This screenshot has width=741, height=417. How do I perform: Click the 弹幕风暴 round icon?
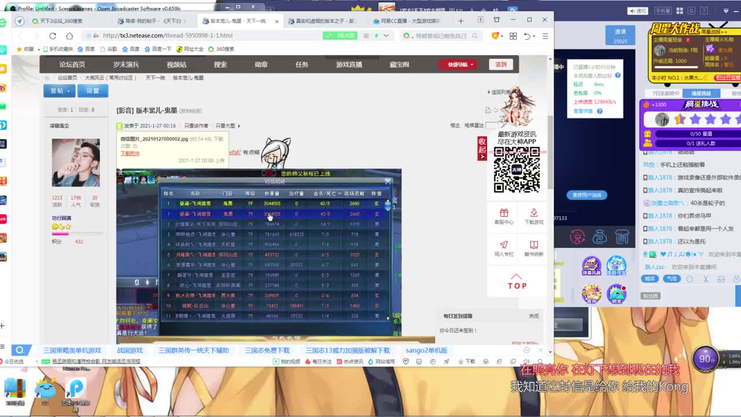(591, 266)
